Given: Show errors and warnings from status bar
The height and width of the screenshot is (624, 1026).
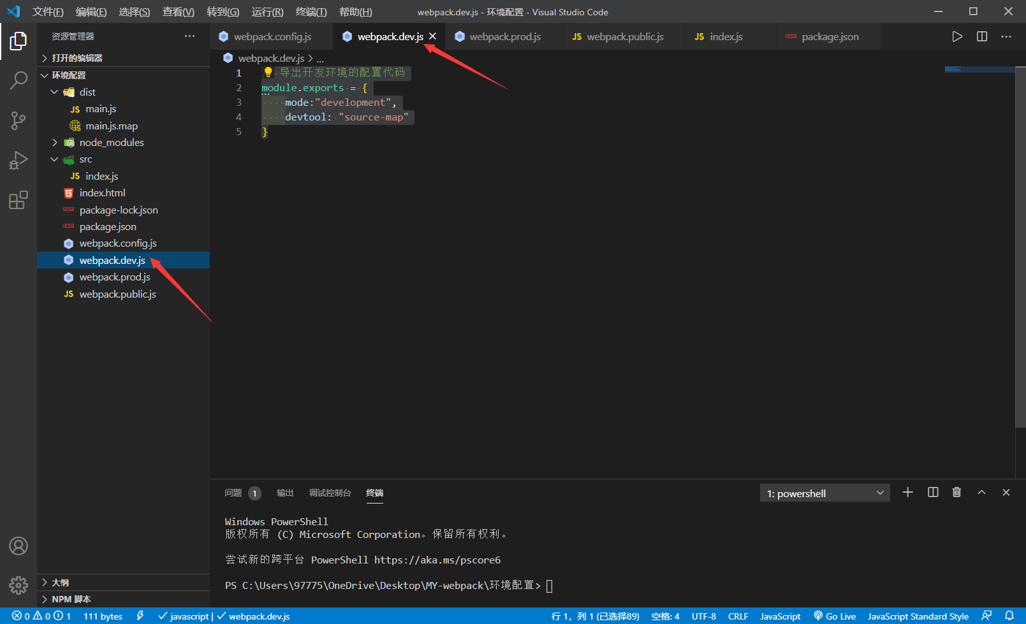Looking at the screenshot, I should 41,616.
